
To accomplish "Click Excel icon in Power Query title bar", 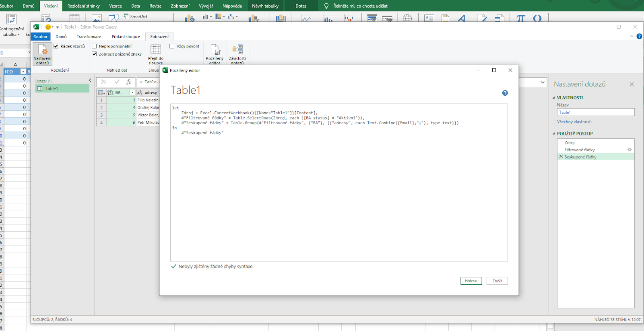I will (x=36, y=27).
